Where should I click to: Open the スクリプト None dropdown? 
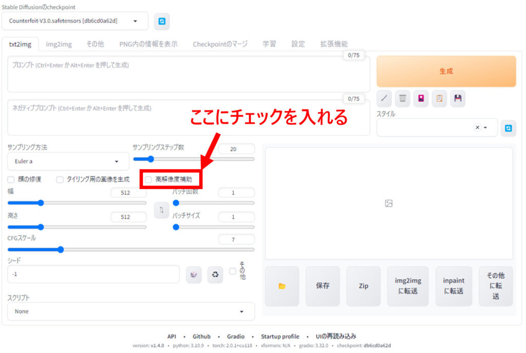(x=130, y=311)
